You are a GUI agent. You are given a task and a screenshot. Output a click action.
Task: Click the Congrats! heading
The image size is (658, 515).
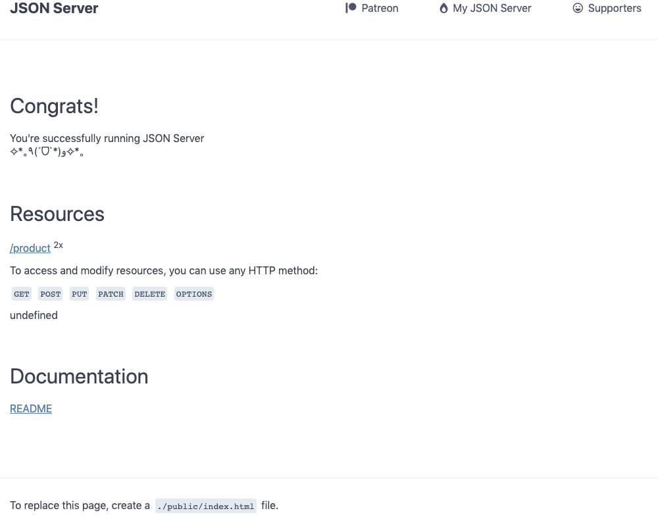pos(55,106)
